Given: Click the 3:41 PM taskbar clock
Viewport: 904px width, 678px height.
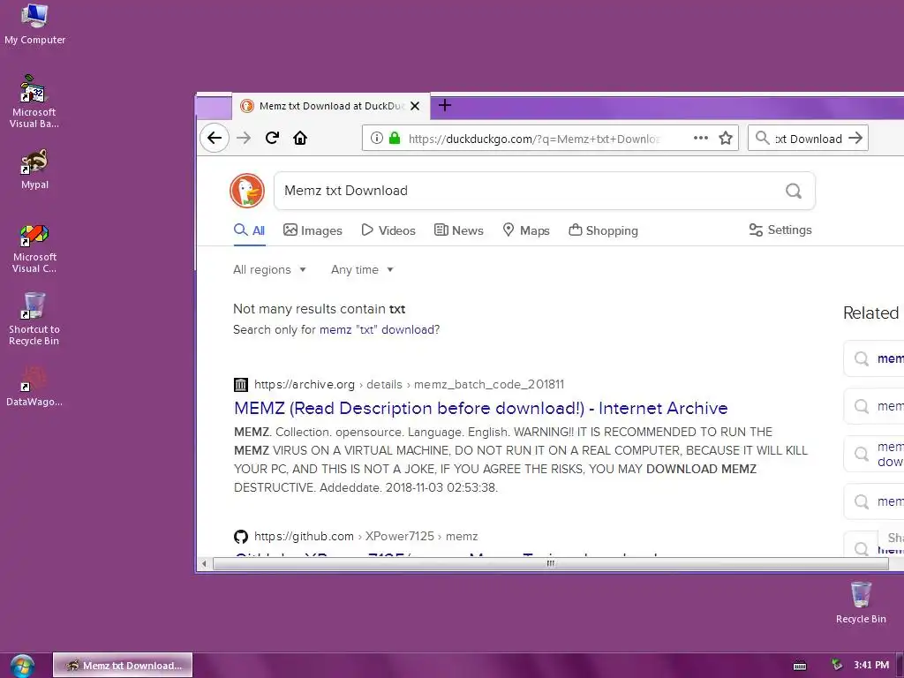Looking at the screenshot, I should pos(871,666).
